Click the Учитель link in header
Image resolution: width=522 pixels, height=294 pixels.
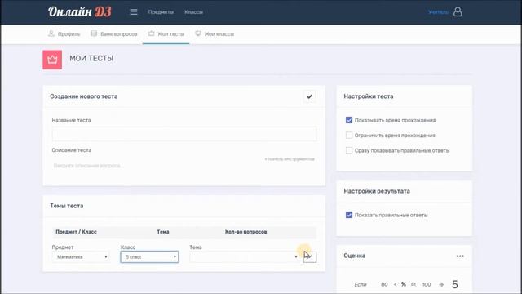(x=438, y=12)
